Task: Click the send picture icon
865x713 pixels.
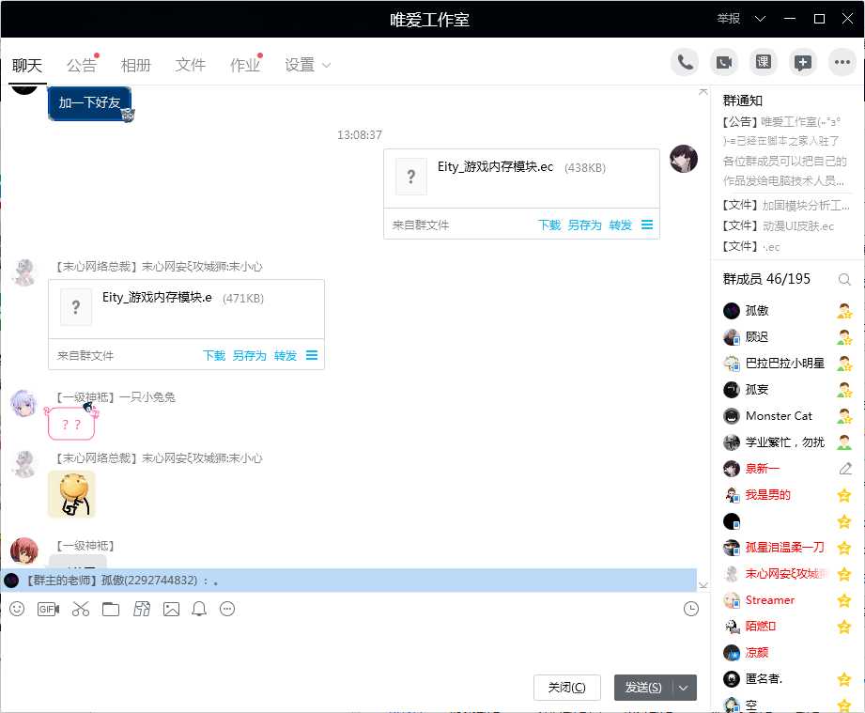Action: pos(172,609)
